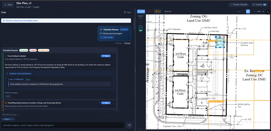Click Select All in viewer toolbar
271x131 pixels.
click(168, 11)
